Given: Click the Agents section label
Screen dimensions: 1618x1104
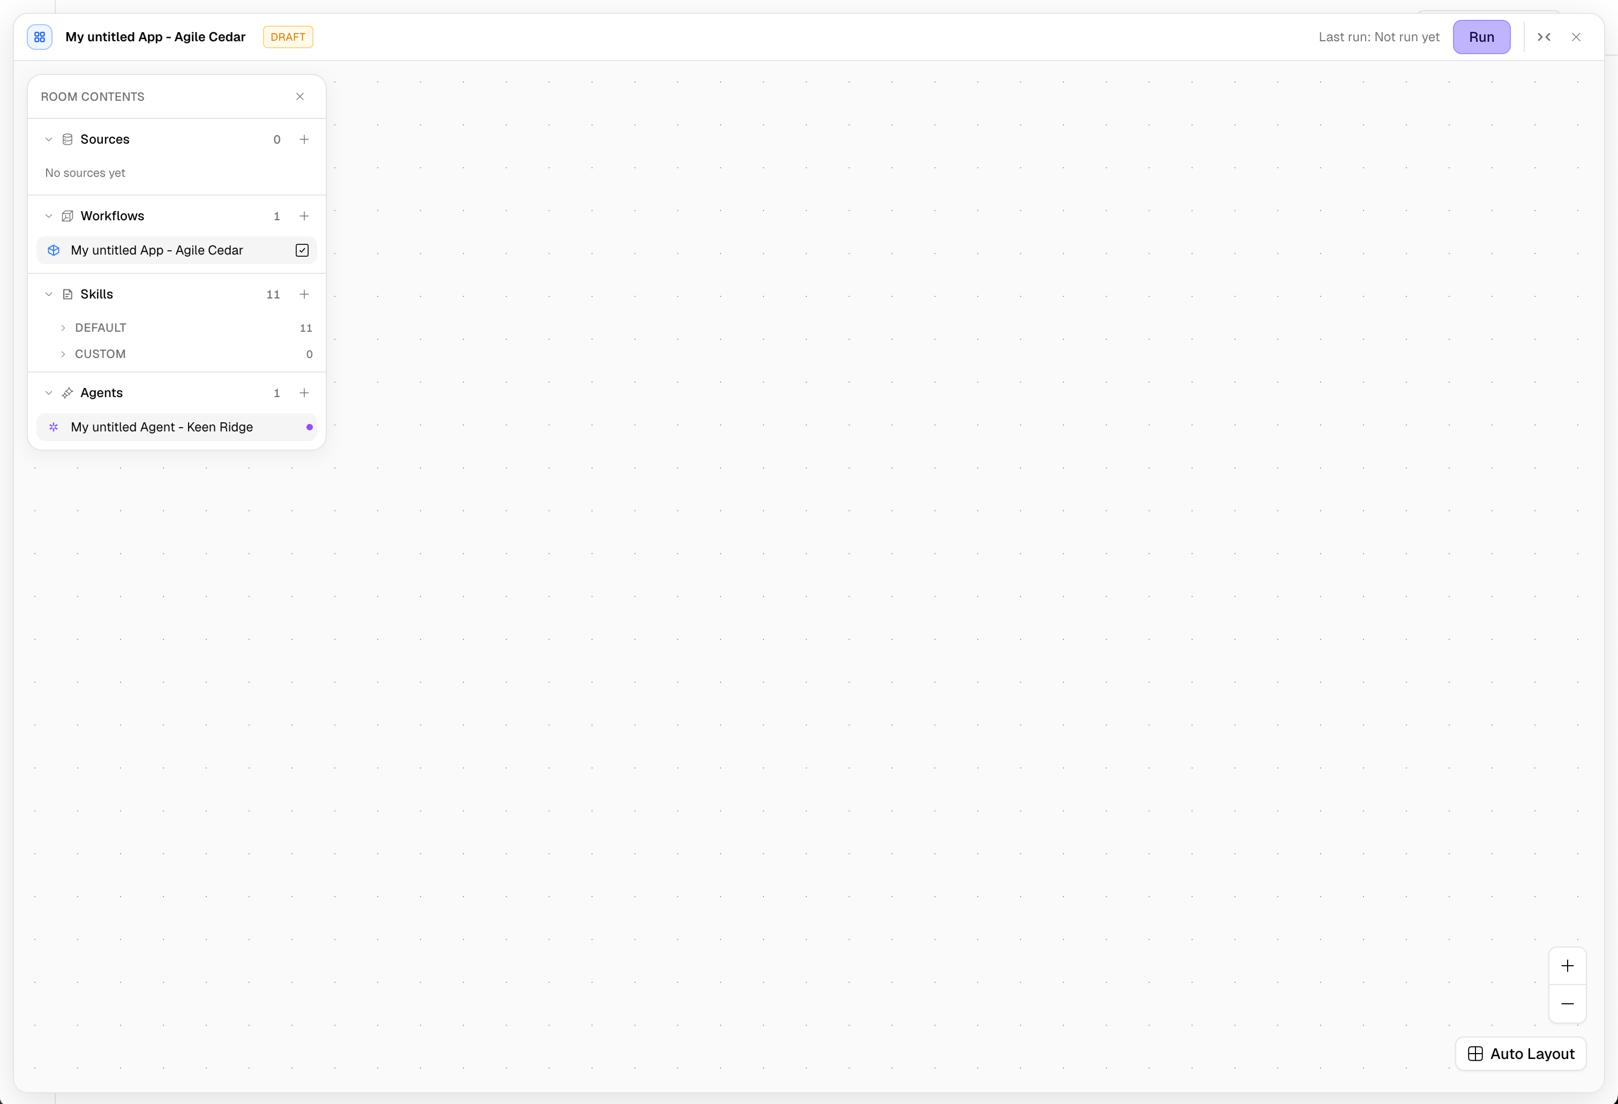Looking at the screenshot, I should tap(102, 393).
